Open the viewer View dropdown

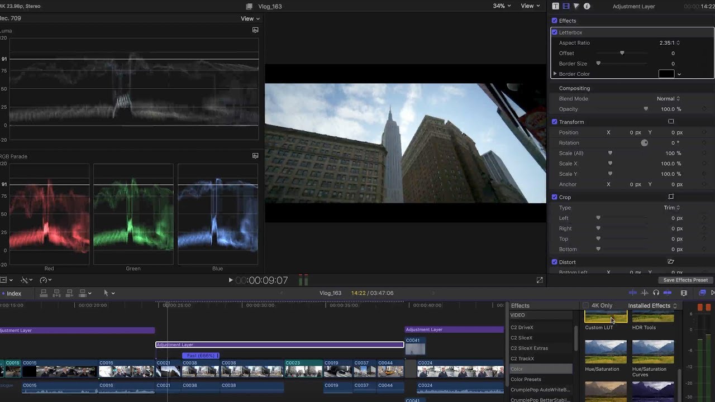pyautogui.click(x=530, y=6)
